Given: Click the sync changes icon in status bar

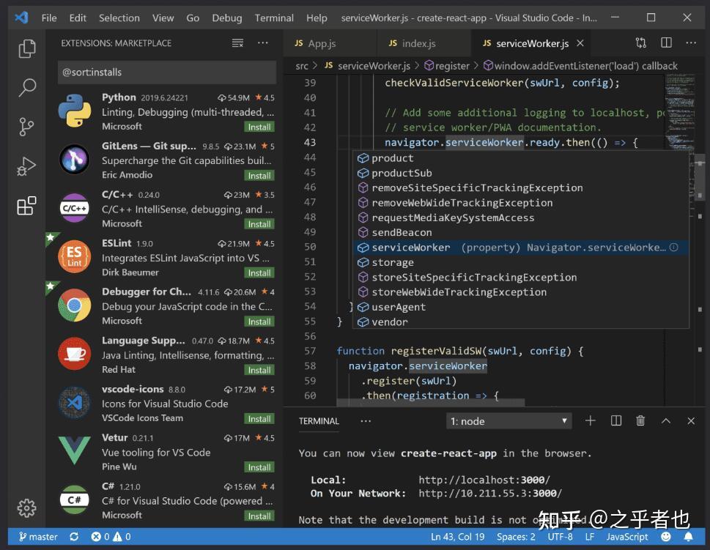Looking at the screenshot, I should (x=74, y=537).
